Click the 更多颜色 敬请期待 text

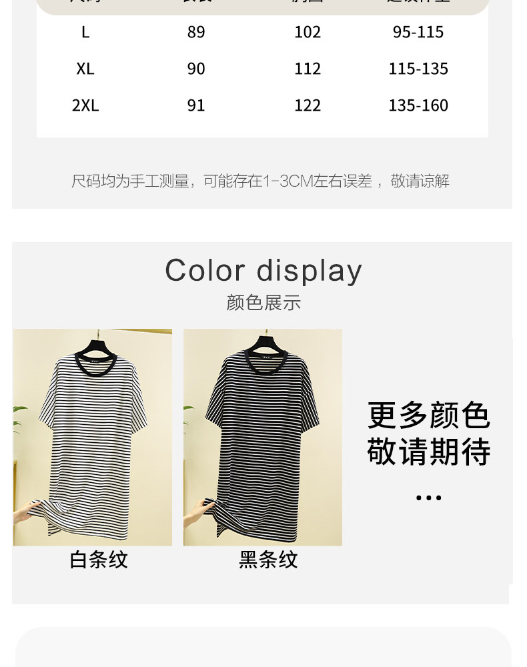429,434
